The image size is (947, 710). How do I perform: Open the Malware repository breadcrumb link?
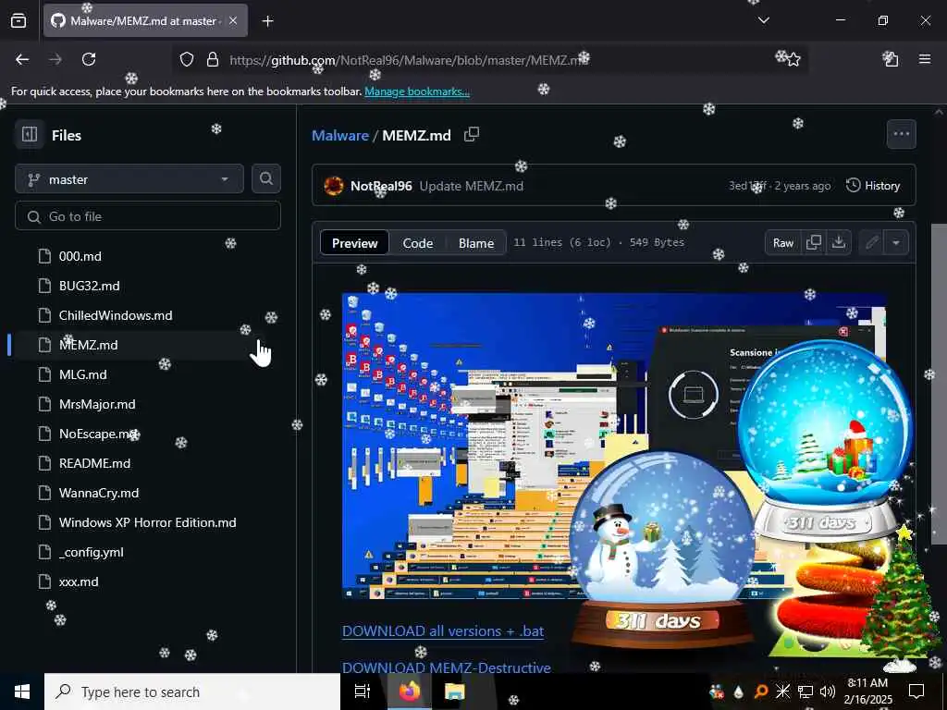tap(340, 135)
